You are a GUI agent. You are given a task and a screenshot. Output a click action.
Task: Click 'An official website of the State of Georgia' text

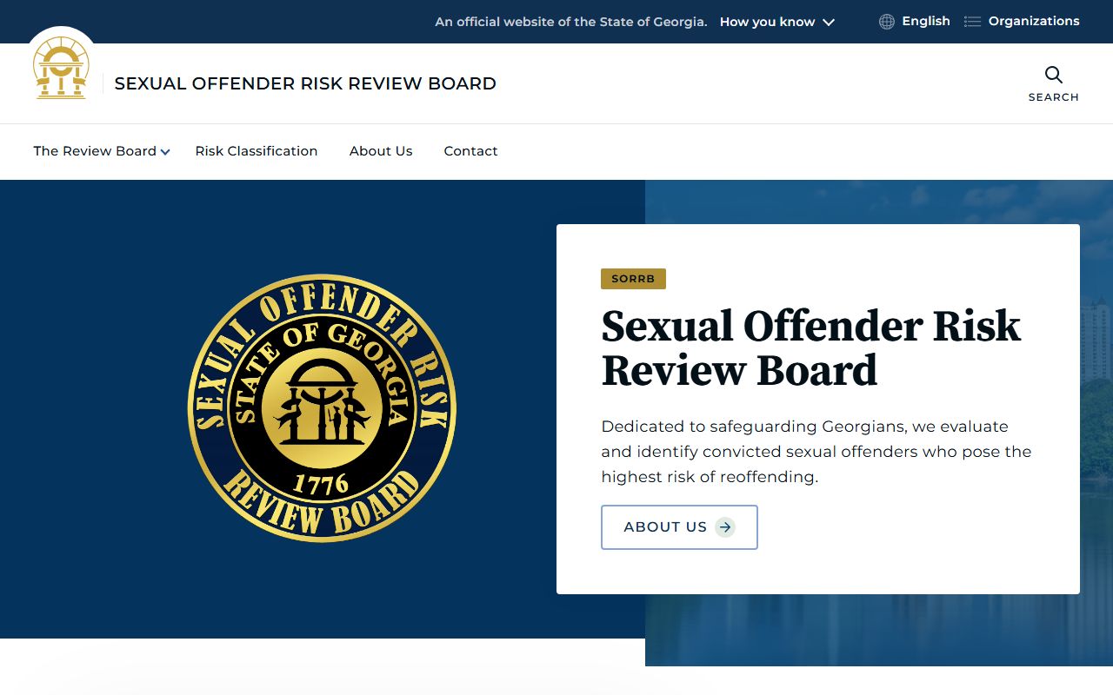571,22
